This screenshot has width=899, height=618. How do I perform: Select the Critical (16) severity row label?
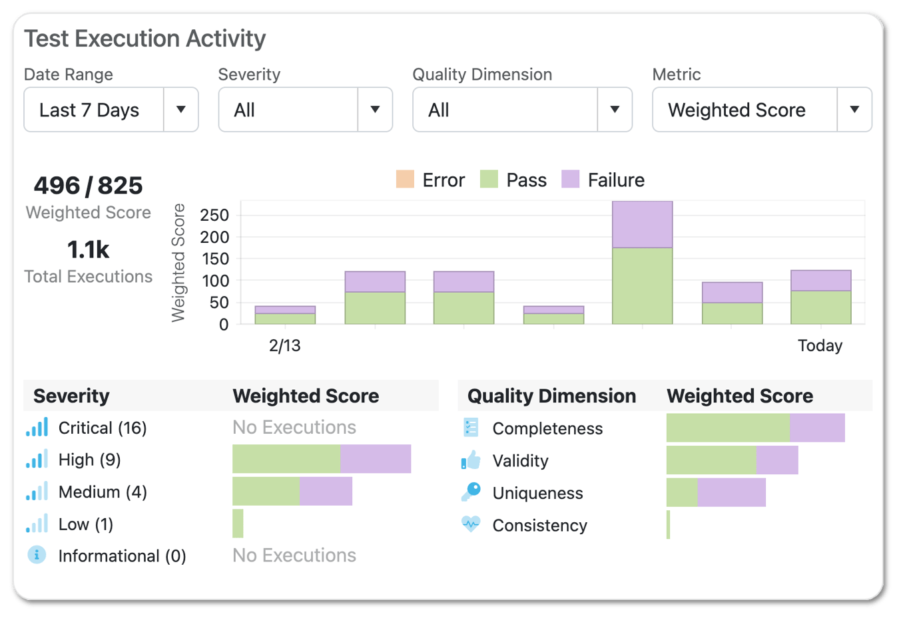tap(103, 428)
